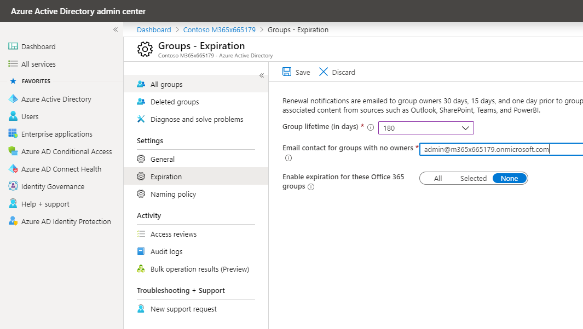Screen dimensions: 583x329
Task: Click the Deleted groups icon
Action: click(x=141, y=101)
